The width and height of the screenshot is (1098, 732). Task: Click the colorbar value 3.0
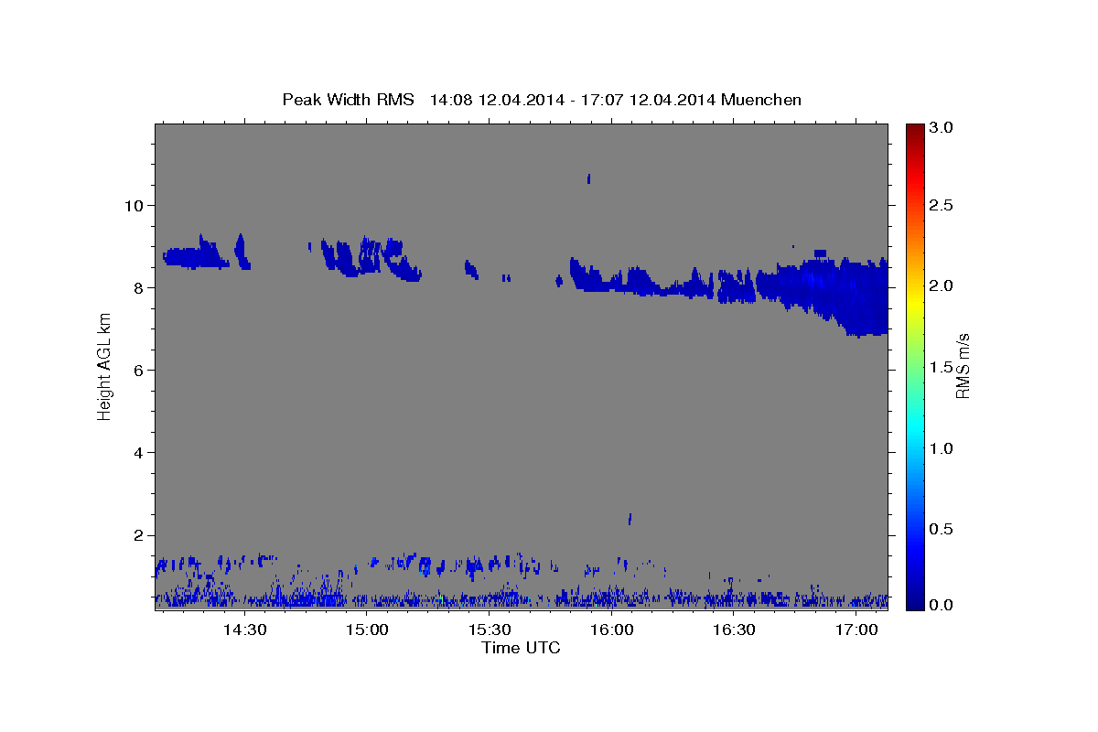[x=941, y=127]
